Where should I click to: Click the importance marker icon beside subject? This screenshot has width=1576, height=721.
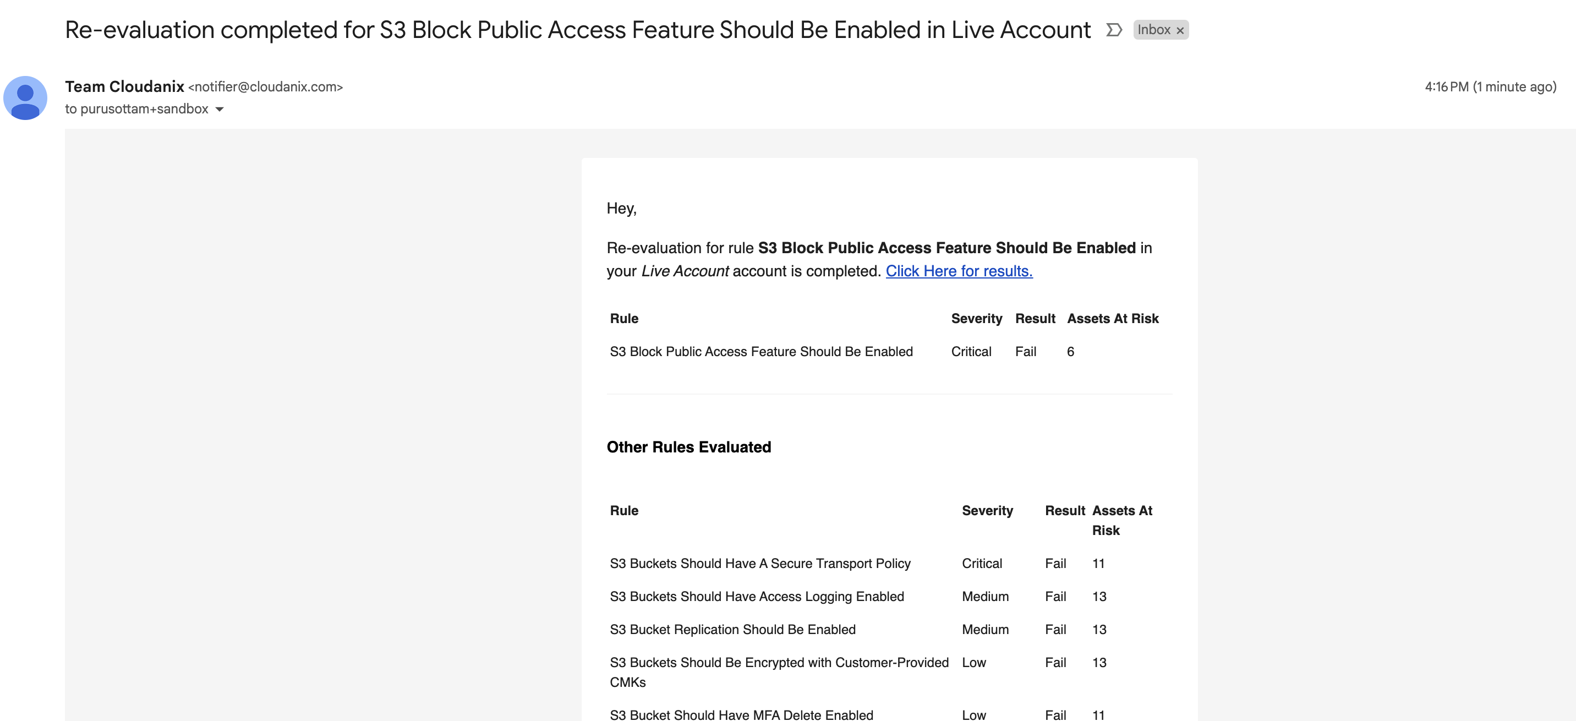click(1113, 30)
